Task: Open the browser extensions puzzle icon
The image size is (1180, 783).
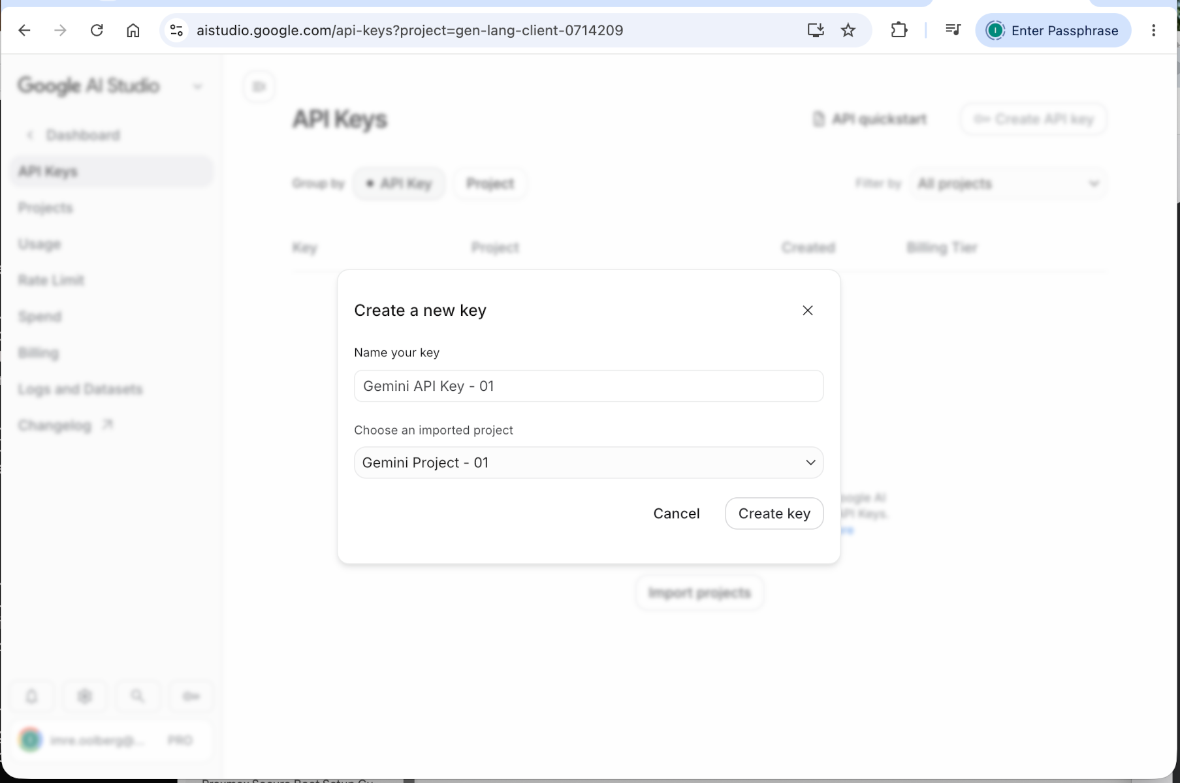Action: (x=899, y=30)
